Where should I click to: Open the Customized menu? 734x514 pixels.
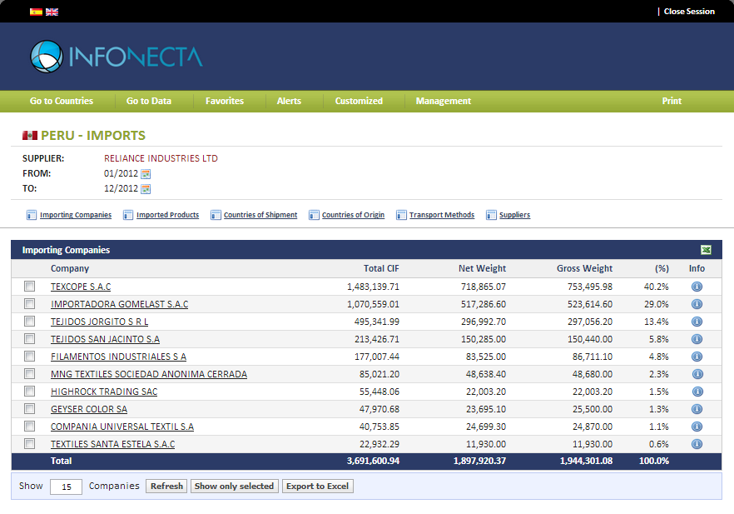[359, 101]
